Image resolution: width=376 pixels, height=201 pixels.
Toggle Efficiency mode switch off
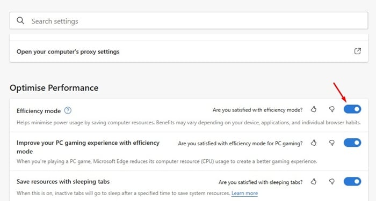pos(352,109)
